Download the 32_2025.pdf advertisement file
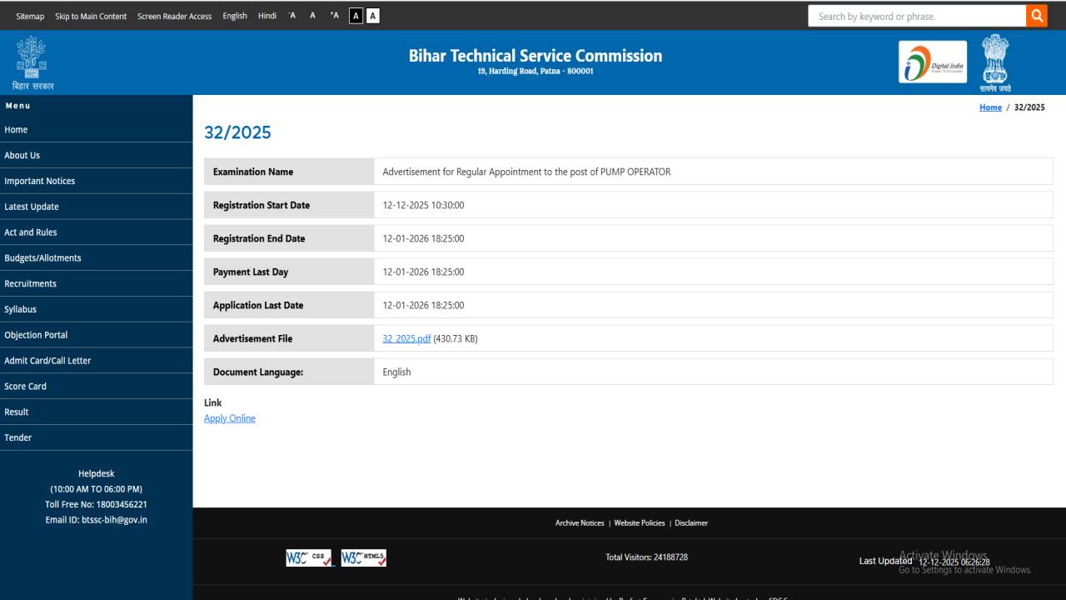The height and width of the screenshot is (600, 1066). pyautogui.click(x=406, y=338)
